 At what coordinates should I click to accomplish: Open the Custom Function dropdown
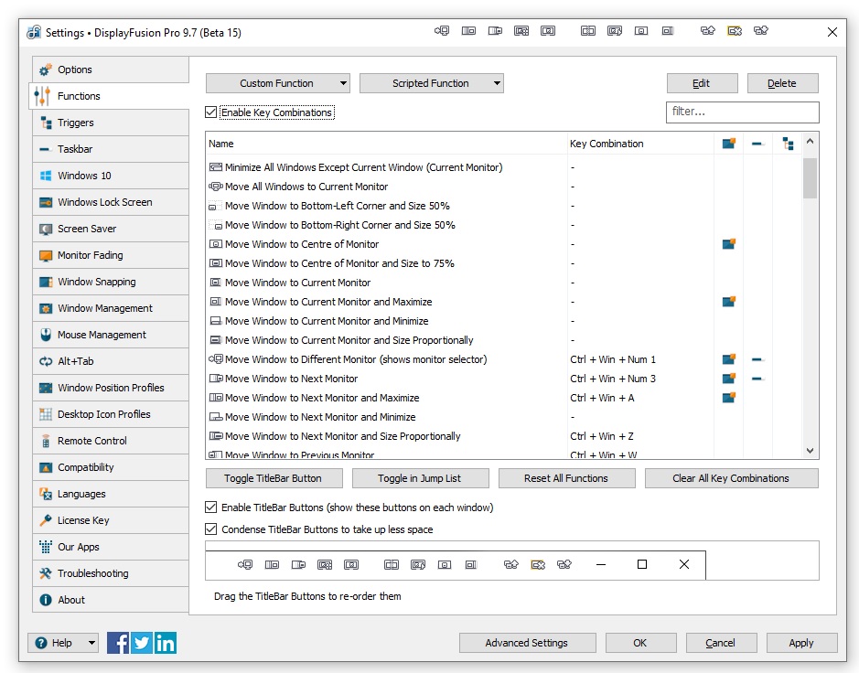(277, 83)
